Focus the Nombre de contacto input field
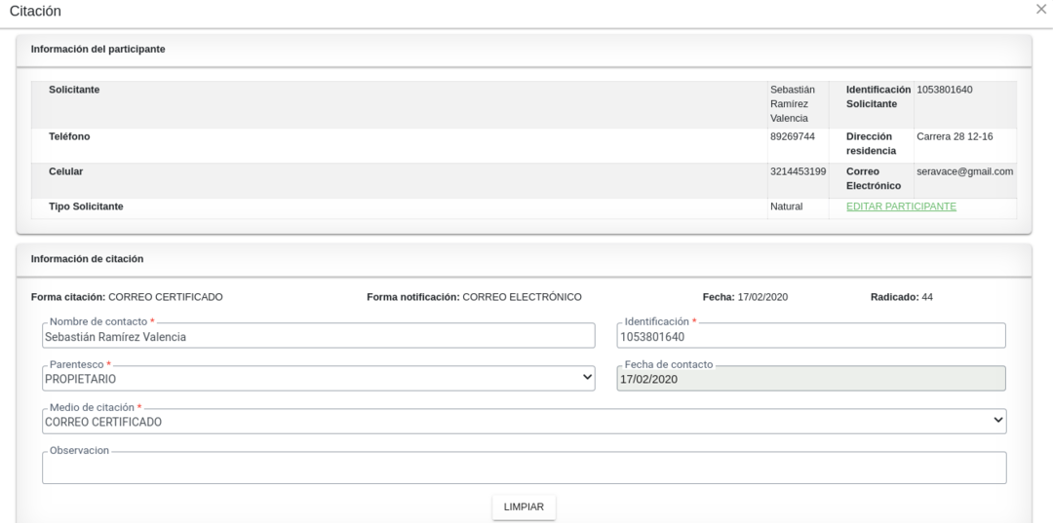Screen dimensions: 1053x523 pos(318,337)
